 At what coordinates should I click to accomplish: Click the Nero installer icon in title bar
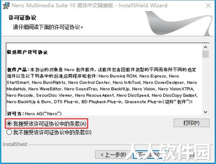pos(6,5)
